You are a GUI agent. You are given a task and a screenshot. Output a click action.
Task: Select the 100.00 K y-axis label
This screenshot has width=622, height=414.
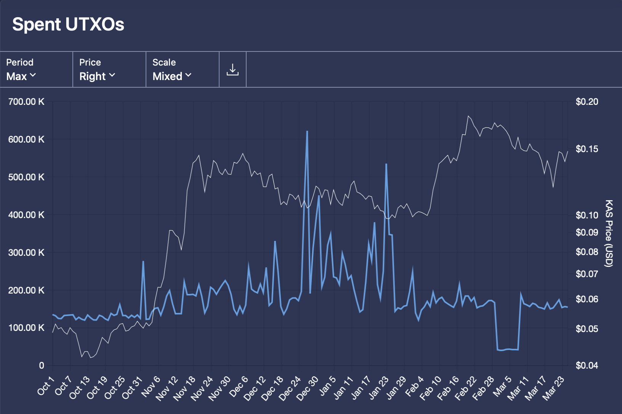(26, 328)
